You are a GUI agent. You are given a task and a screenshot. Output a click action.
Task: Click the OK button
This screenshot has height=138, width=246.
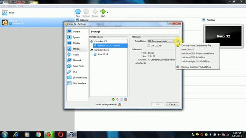158,104
